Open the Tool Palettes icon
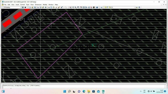This screenshot has height=94, width=168. click(x=86, y=7)
